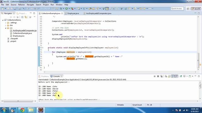Expand the .settings folder

click(6, 23)
